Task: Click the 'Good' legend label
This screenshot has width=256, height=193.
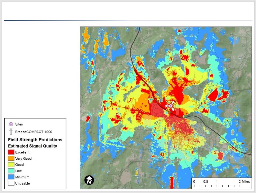Action: pyautogui.click(x=19, y=165)
